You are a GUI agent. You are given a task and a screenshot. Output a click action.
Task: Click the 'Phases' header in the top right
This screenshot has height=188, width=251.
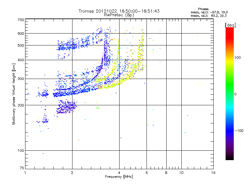[x=203, y=9]
